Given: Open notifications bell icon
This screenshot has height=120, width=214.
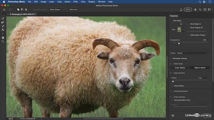Looking at the screenshot, I should point(195,10).
